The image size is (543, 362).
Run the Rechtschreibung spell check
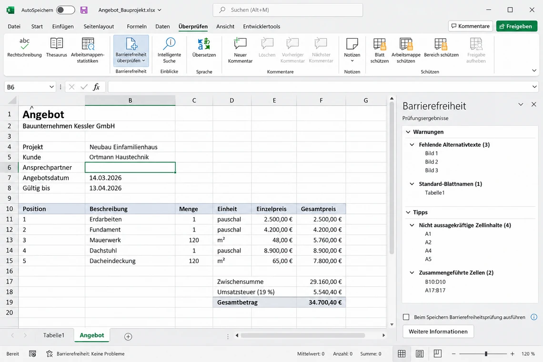(x=24, y=48)
